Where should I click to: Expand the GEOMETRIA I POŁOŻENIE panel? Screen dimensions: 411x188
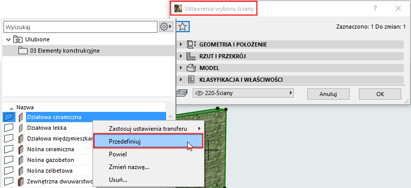[180, 44]
